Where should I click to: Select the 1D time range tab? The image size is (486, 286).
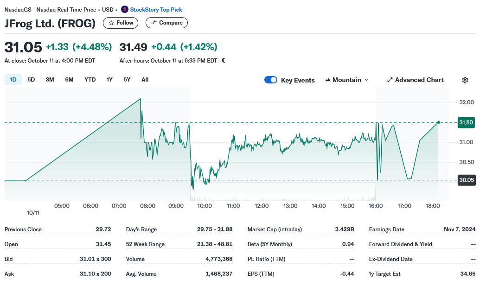point(13,80)
